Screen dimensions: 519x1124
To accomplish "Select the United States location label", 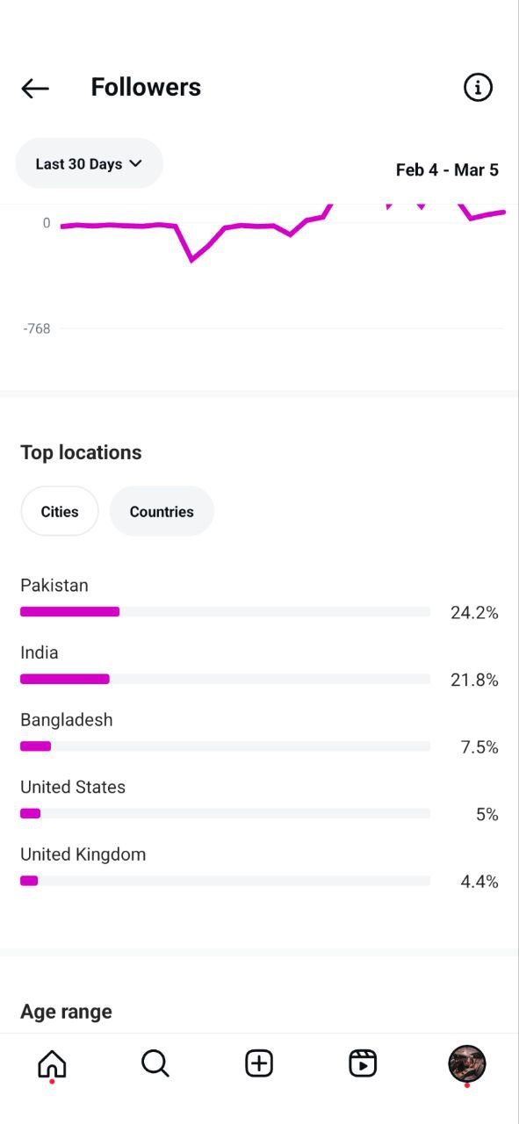I will 73,787.
